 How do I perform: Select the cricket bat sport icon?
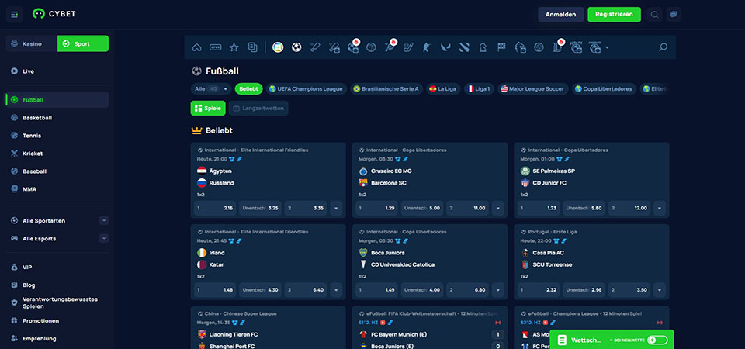point(315,47)
